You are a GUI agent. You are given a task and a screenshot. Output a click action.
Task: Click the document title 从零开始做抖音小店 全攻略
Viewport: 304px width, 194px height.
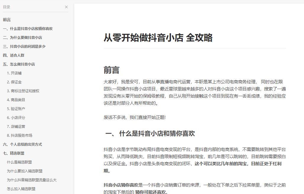(x=158, y=38)
